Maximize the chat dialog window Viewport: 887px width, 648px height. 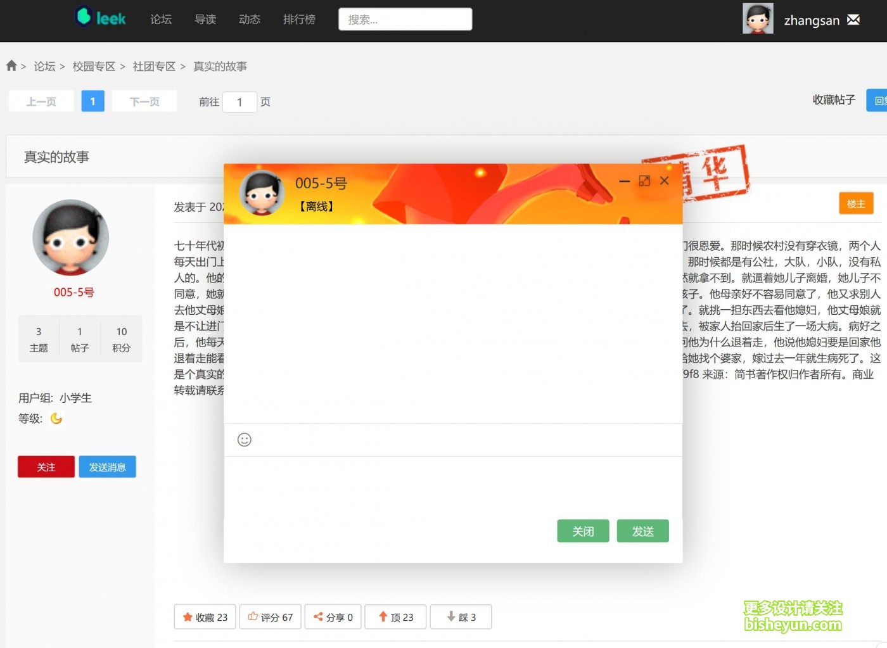click(x=644, y=181)
